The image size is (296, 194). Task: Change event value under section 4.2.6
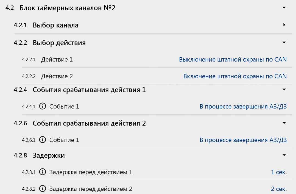coord(243,140)
